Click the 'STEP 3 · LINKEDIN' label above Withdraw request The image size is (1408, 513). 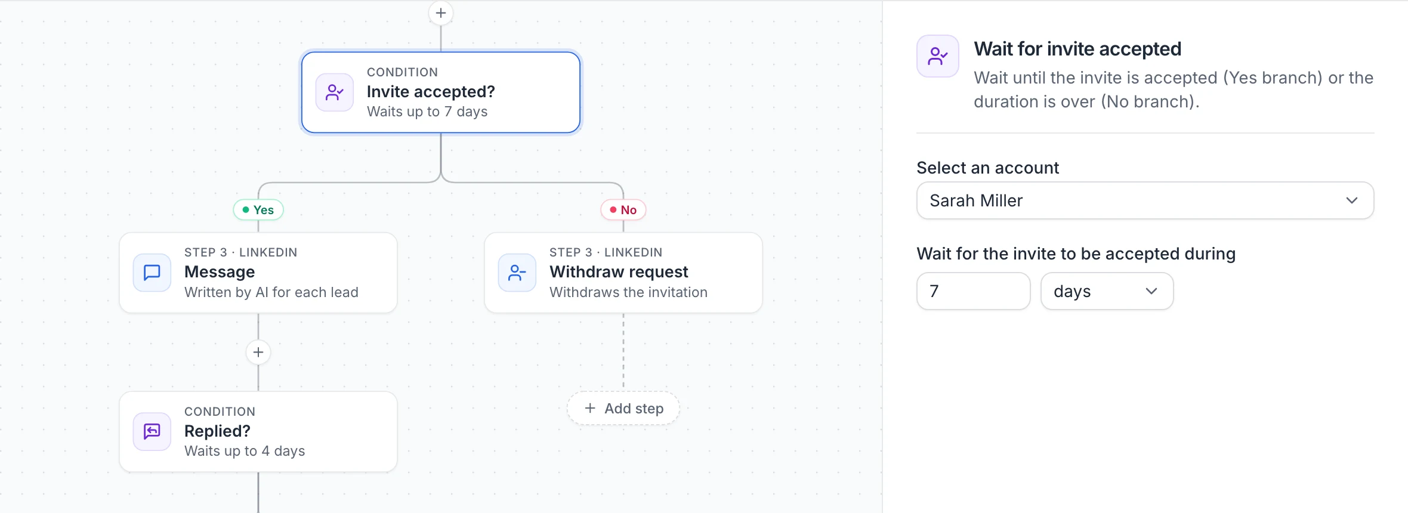pyautogui.click(x=606, y=252)
